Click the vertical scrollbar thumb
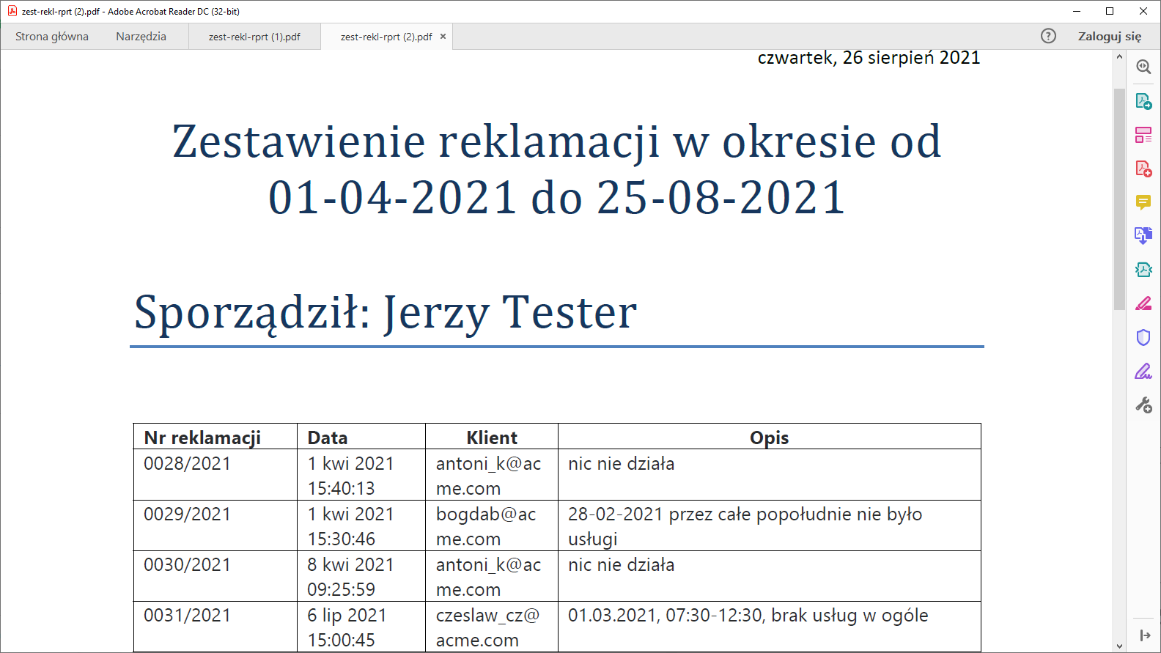This screenshot has width=1161, height=653. pyautogui.click(x=1119, y=199)
